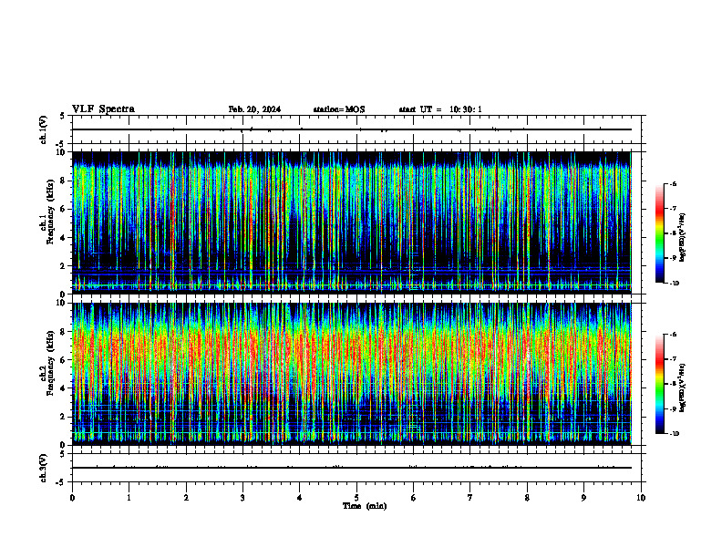
Task: Click the ch.2 spectrogram panel
Action: [352, 374]
